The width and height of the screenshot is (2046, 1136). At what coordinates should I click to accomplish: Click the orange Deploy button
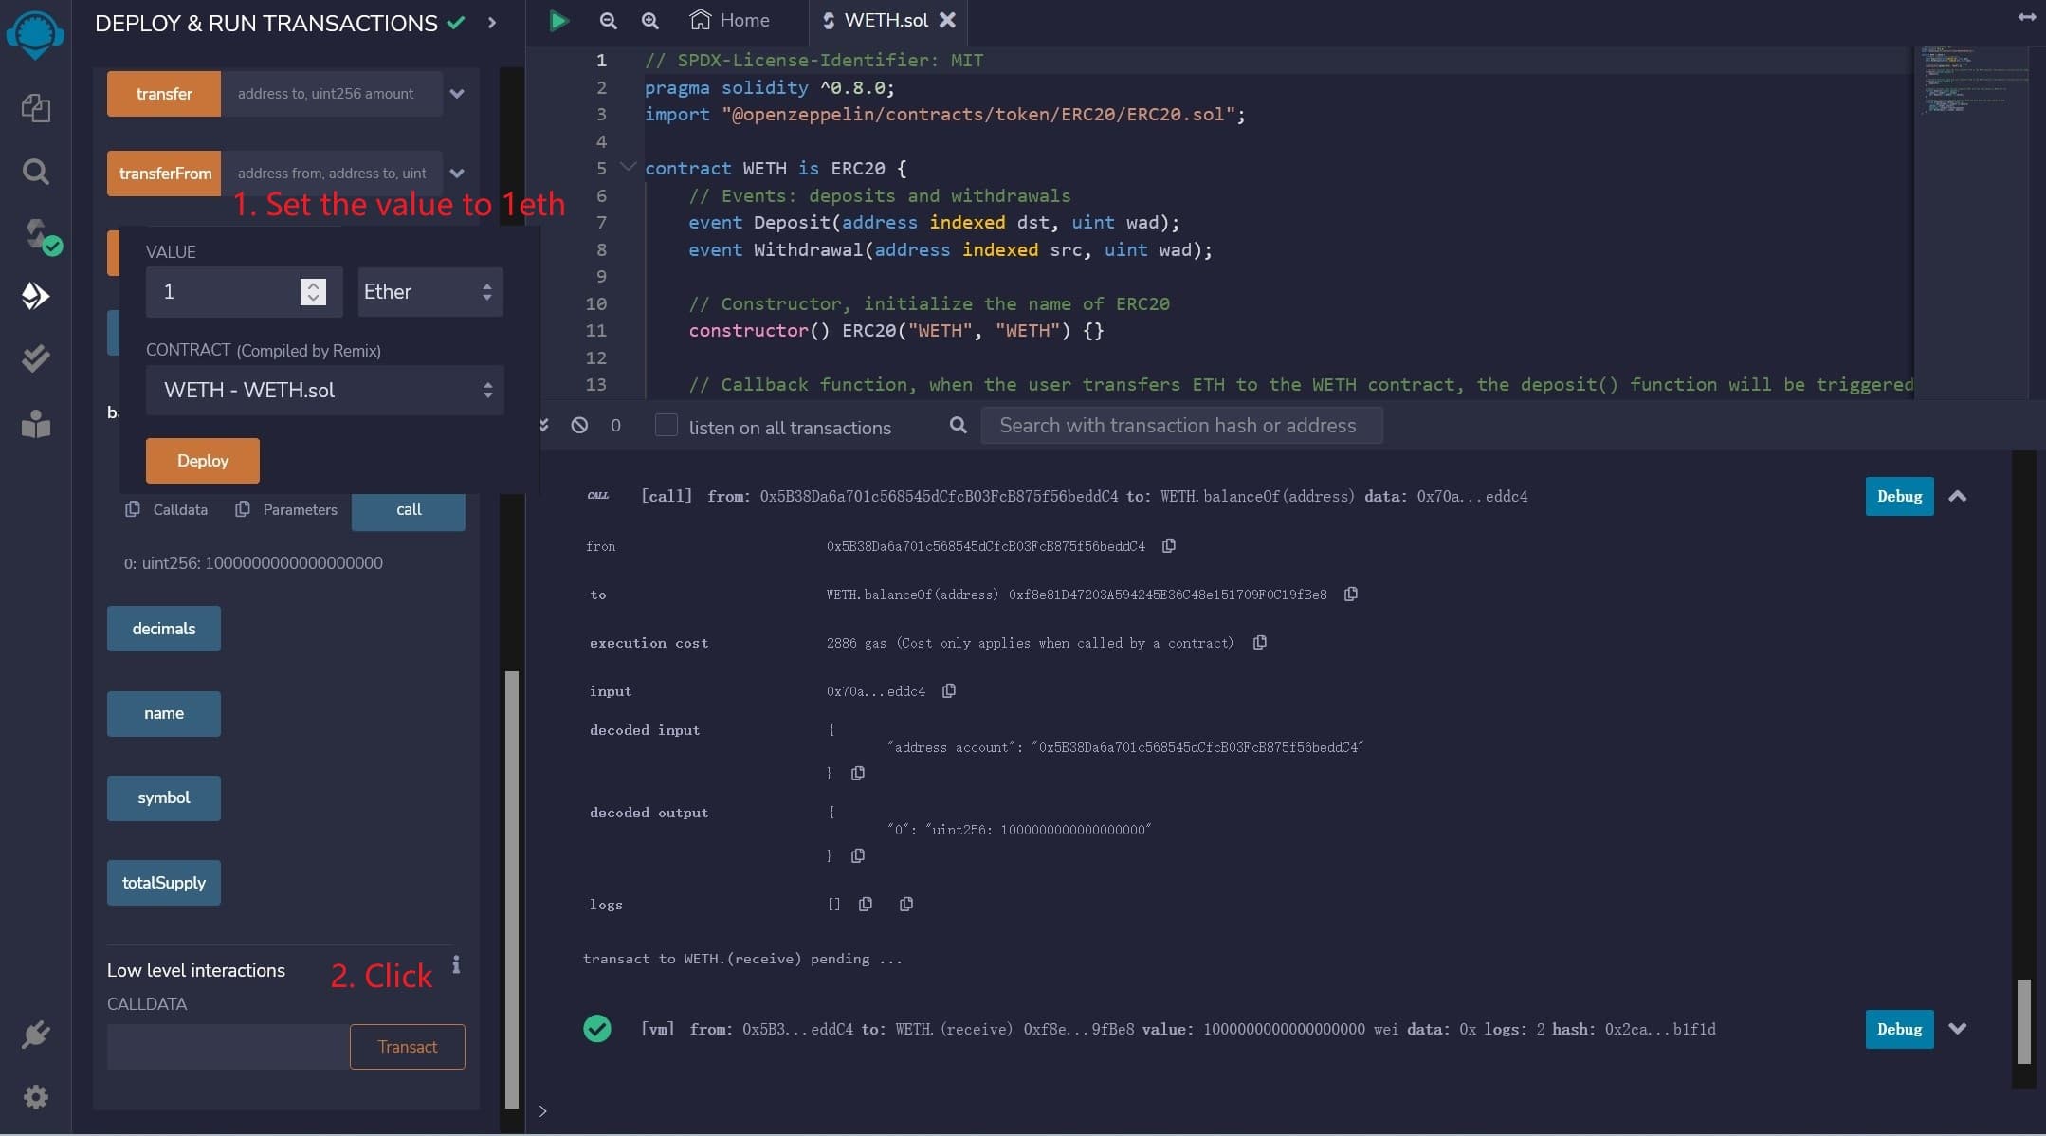[203, 461]
